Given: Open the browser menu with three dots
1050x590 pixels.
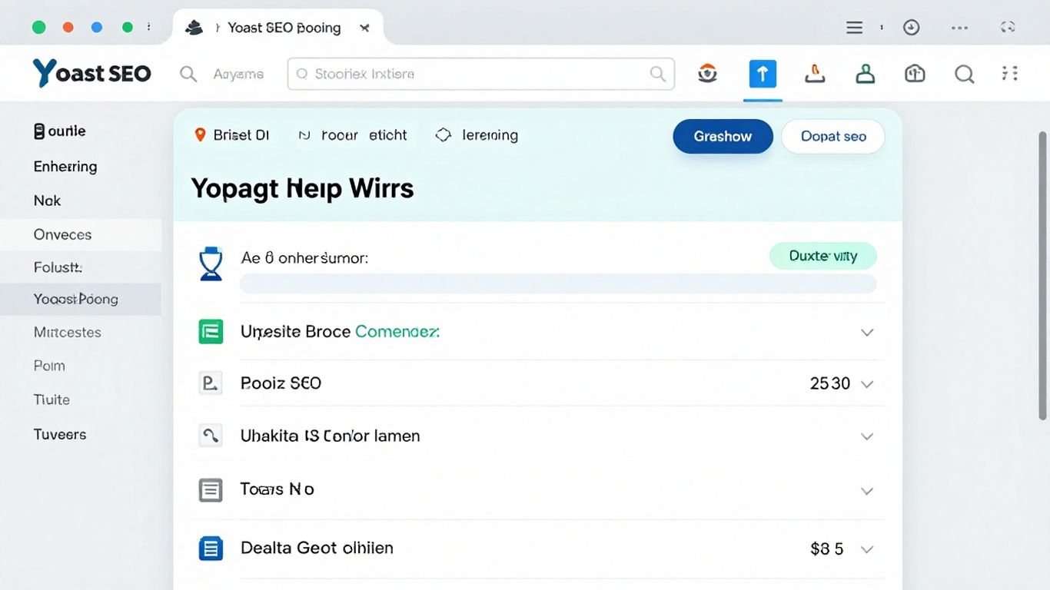Looking at the screenshot, I should click(x=959, y=27).
